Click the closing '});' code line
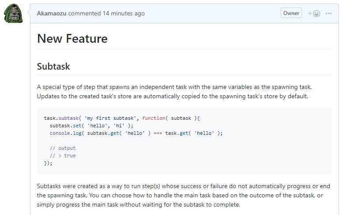 [48, 163]
